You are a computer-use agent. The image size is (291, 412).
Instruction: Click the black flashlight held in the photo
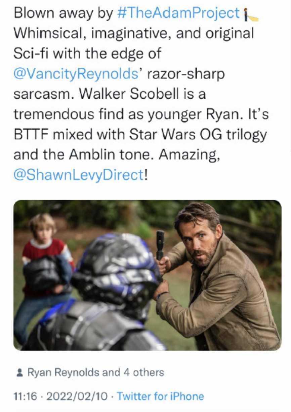[x=160, y=245]
